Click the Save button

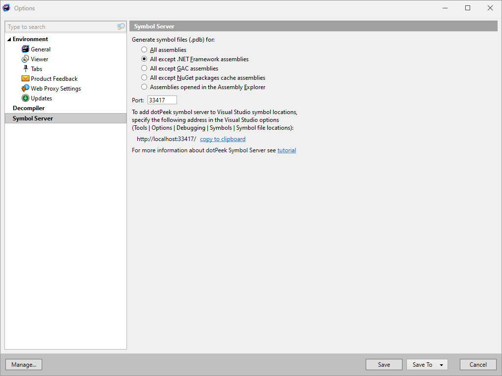(x=384, y=364)
